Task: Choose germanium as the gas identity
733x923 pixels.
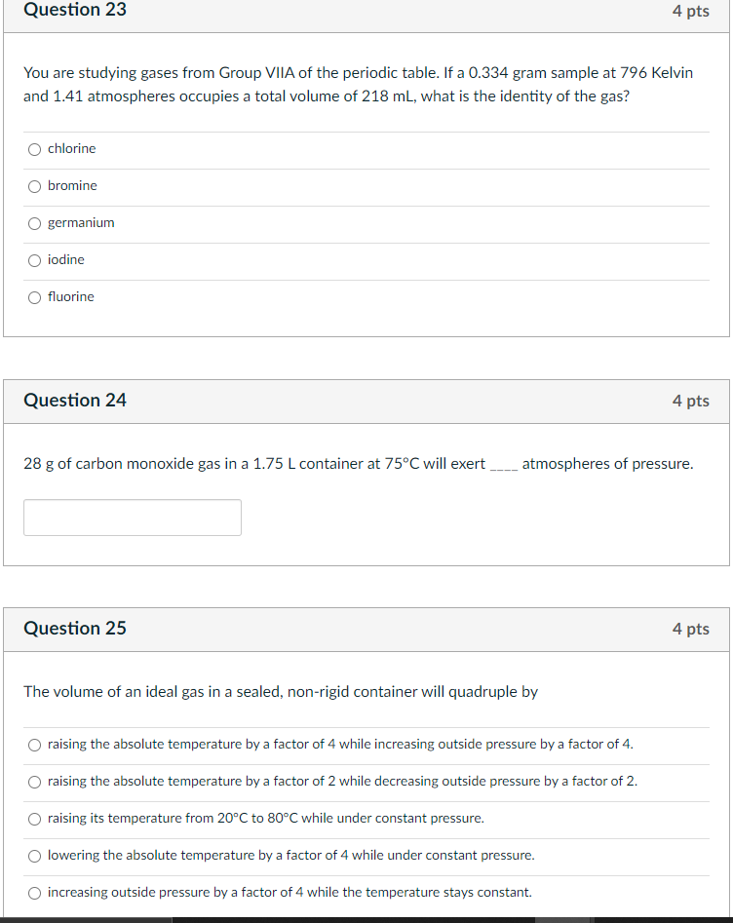Action: tap(34, 223)
